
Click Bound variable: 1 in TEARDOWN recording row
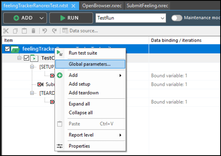[x=169, y=102]
